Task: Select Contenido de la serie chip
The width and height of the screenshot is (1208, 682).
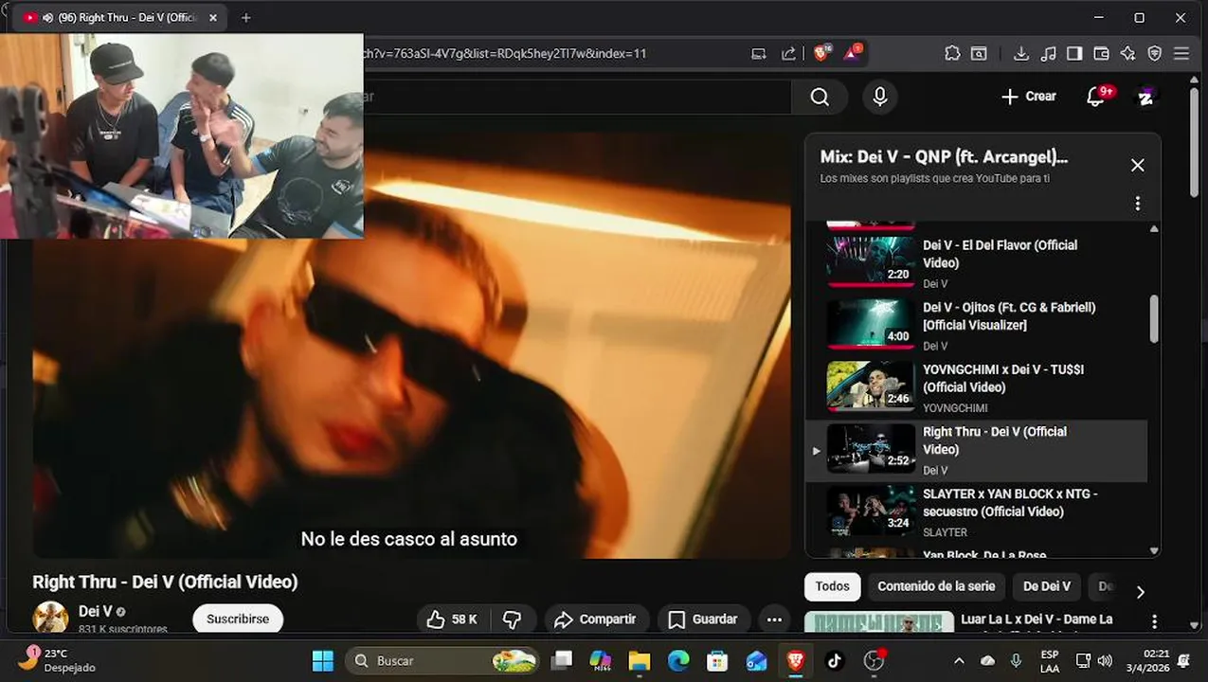Action: tap(936, 586)
